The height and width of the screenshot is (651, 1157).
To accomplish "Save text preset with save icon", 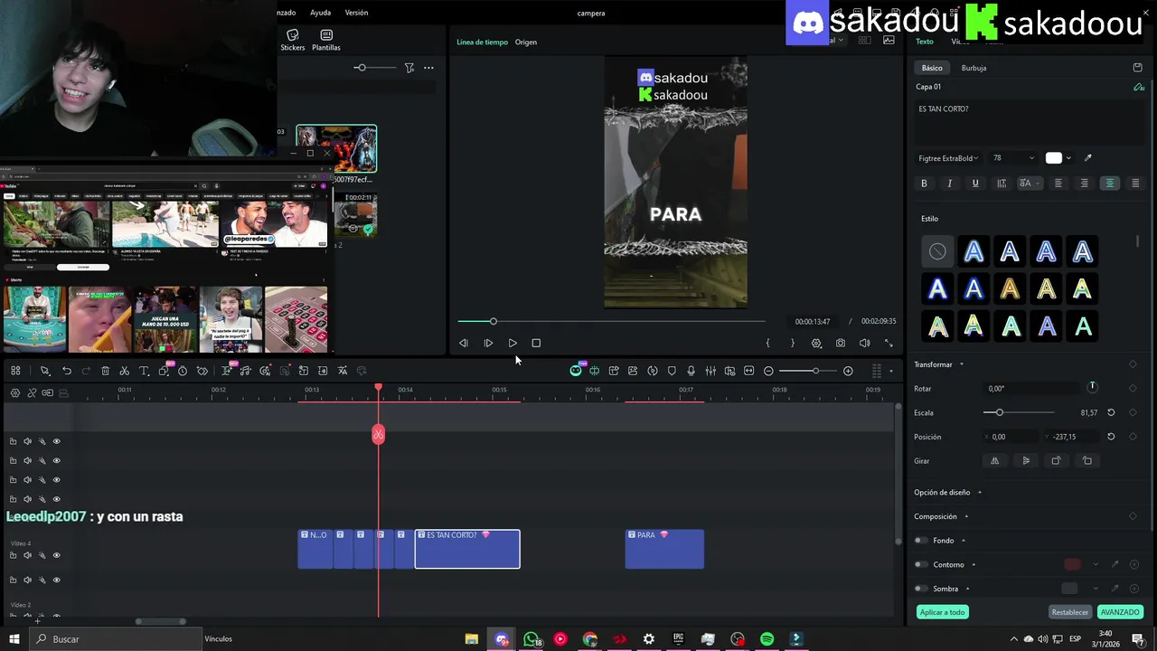I will click(1137, 68).
